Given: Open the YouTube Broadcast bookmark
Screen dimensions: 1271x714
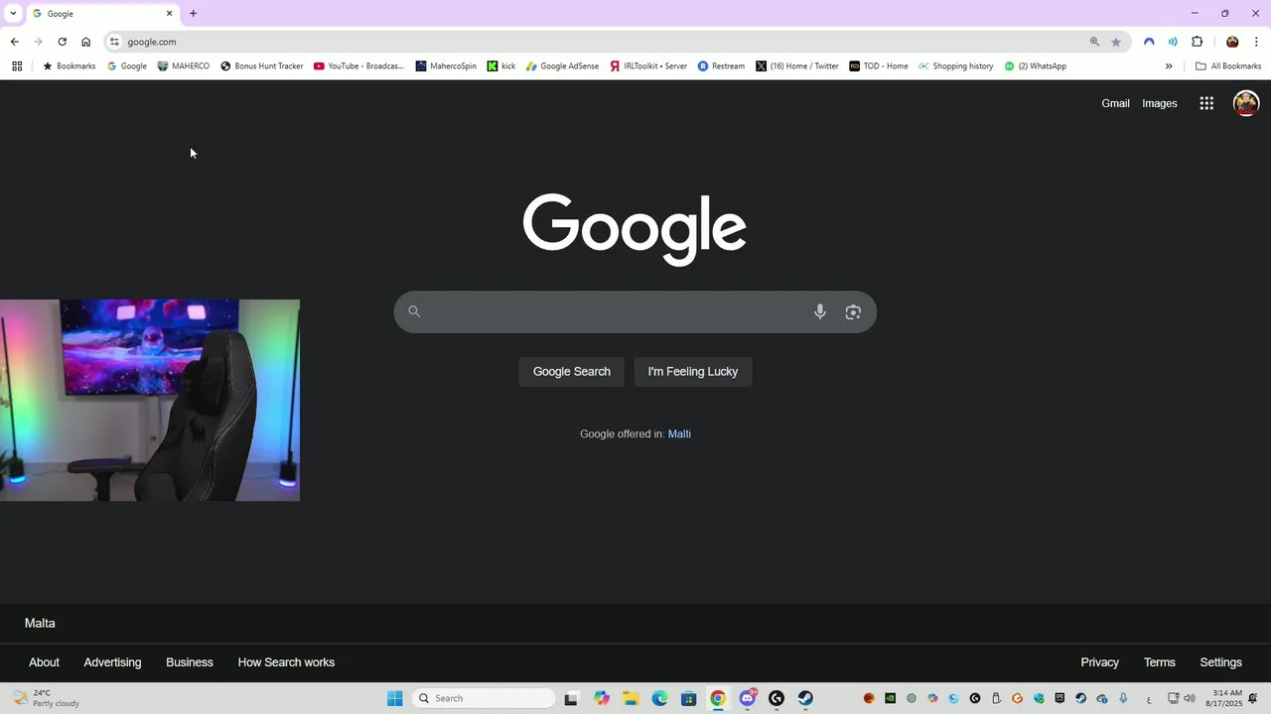Looking at the screenshot, I should click(x=358, y=66).
